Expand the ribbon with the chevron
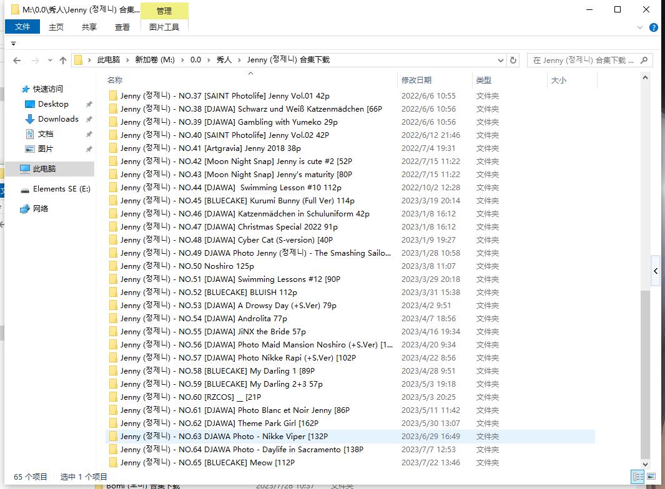 tap(640, 27)
